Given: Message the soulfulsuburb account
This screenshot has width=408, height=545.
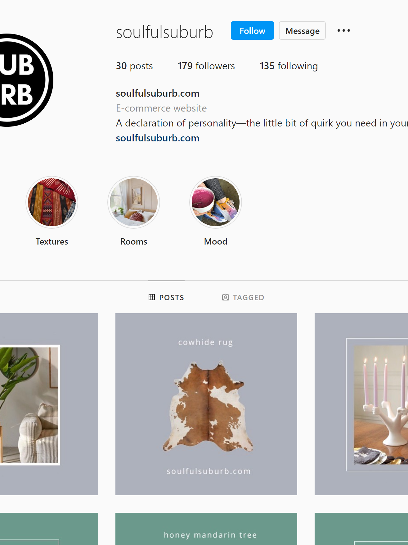Looking at the screenshot, I should pyautogui.click(x=302, y=30).
